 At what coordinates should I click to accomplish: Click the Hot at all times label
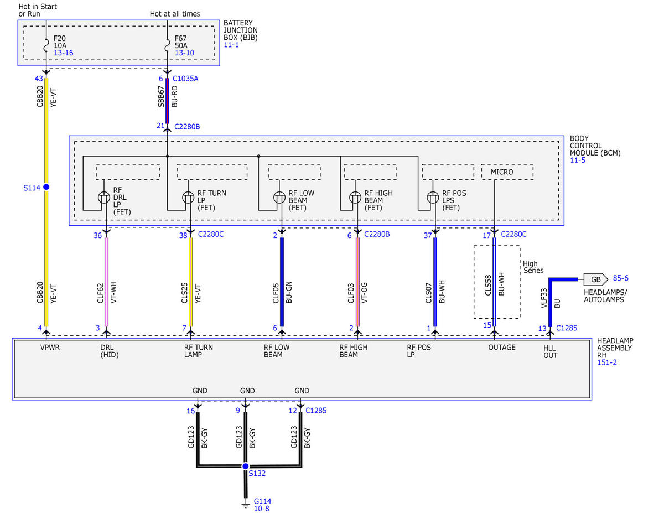[175, 14]
